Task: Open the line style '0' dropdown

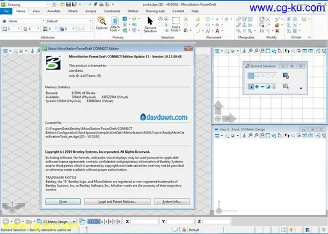Action: click(31, 29)
